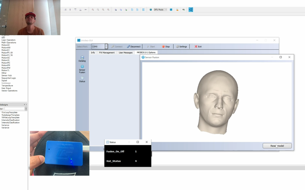
Task: Select MotionAW library category
Action: pos(6,47)
